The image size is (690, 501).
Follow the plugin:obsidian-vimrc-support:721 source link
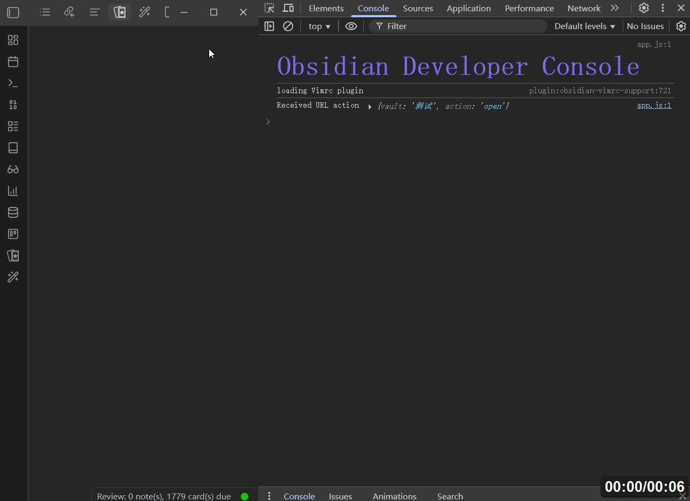[x=600, y=91]
